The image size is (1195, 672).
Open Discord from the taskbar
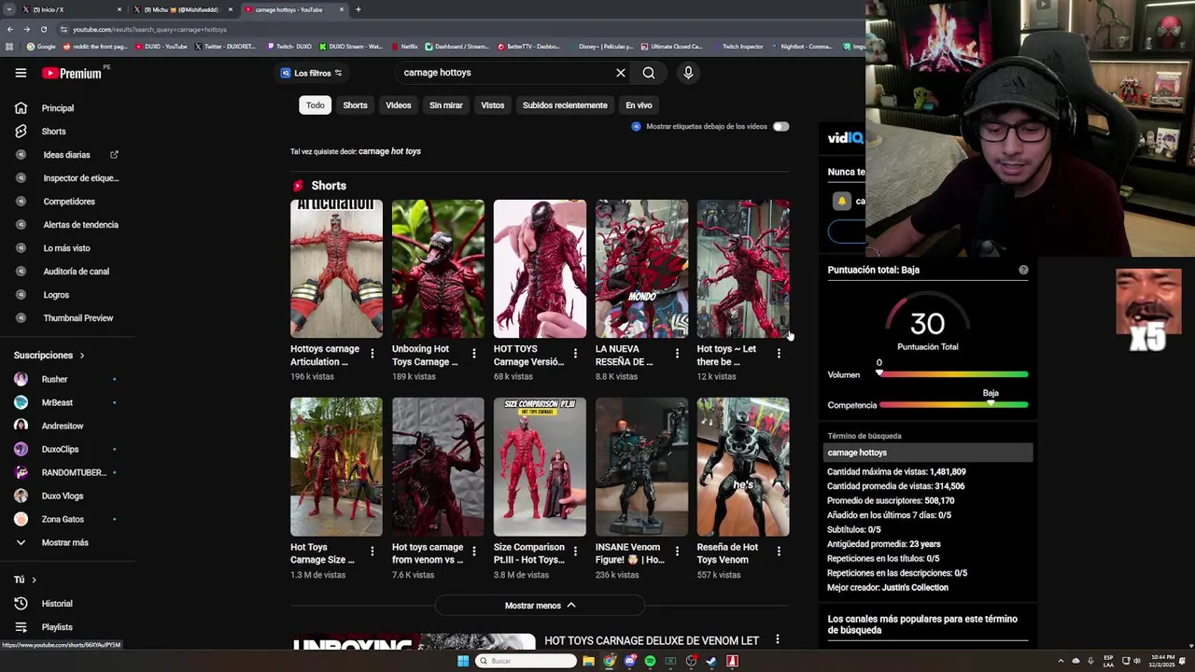[x=629, y=661]
